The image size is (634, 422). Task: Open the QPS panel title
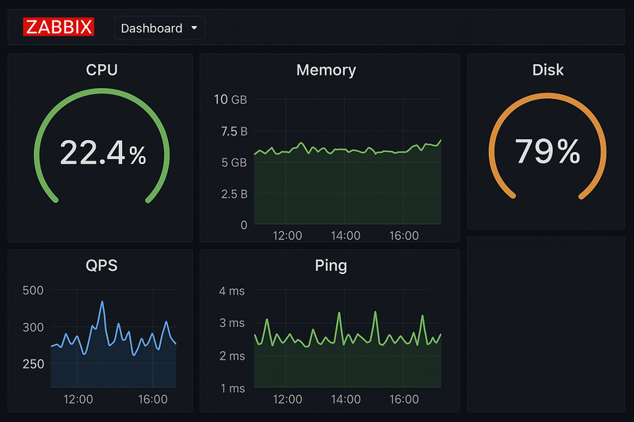point(101,265)
